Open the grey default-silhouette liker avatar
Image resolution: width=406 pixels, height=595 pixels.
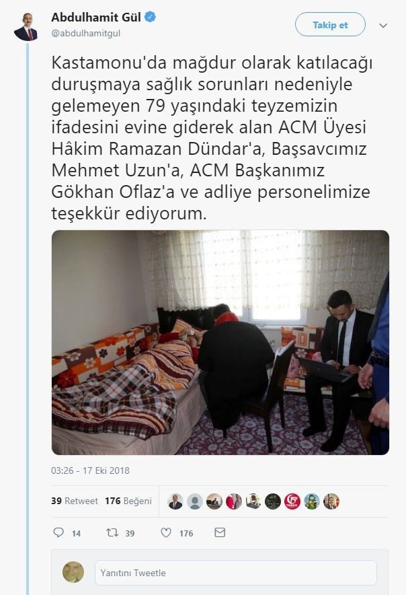pyautogui.click(x=195, y=501)
